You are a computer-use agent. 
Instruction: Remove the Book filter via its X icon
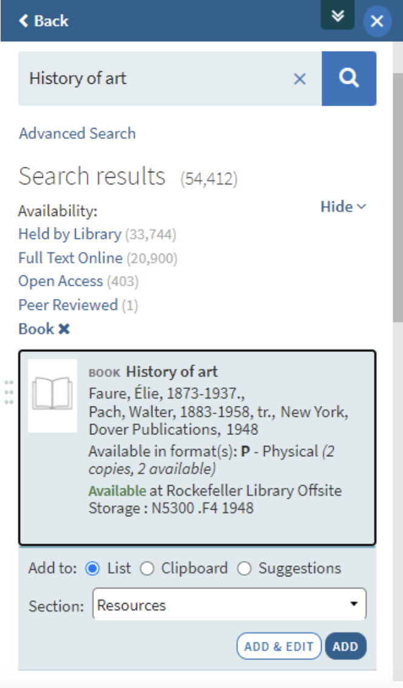click(x=63, y=328)
